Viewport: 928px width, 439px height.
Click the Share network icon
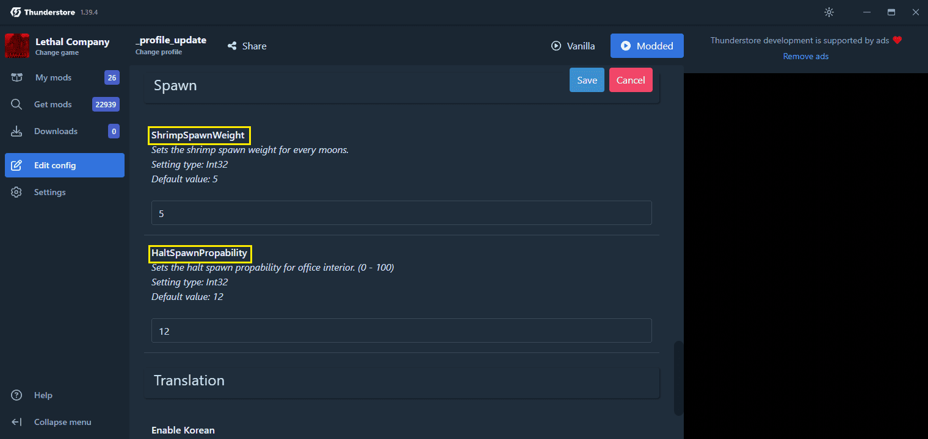pyautogui.click(x=232, y=46)
